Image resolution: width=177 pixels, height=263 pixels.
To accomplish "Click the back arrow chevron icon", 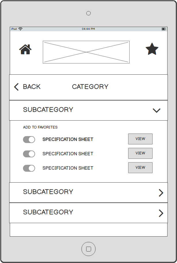I will [x=16, y=87].
